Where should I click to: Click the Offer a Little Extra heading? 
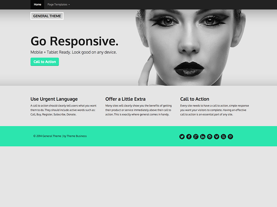tap(126, 99)
